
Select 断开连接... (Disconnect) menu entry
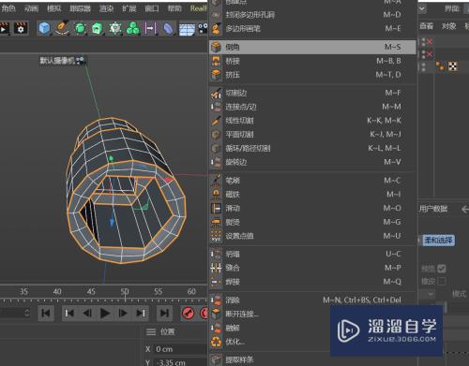pos(270,314)
